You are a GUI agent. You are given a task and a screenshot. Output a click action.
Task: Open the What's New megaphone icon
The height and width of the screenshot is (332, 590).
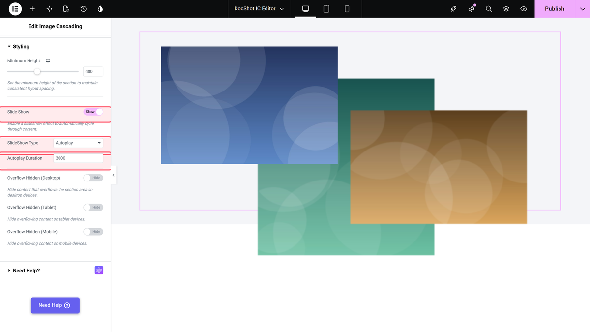pos(472,9)
